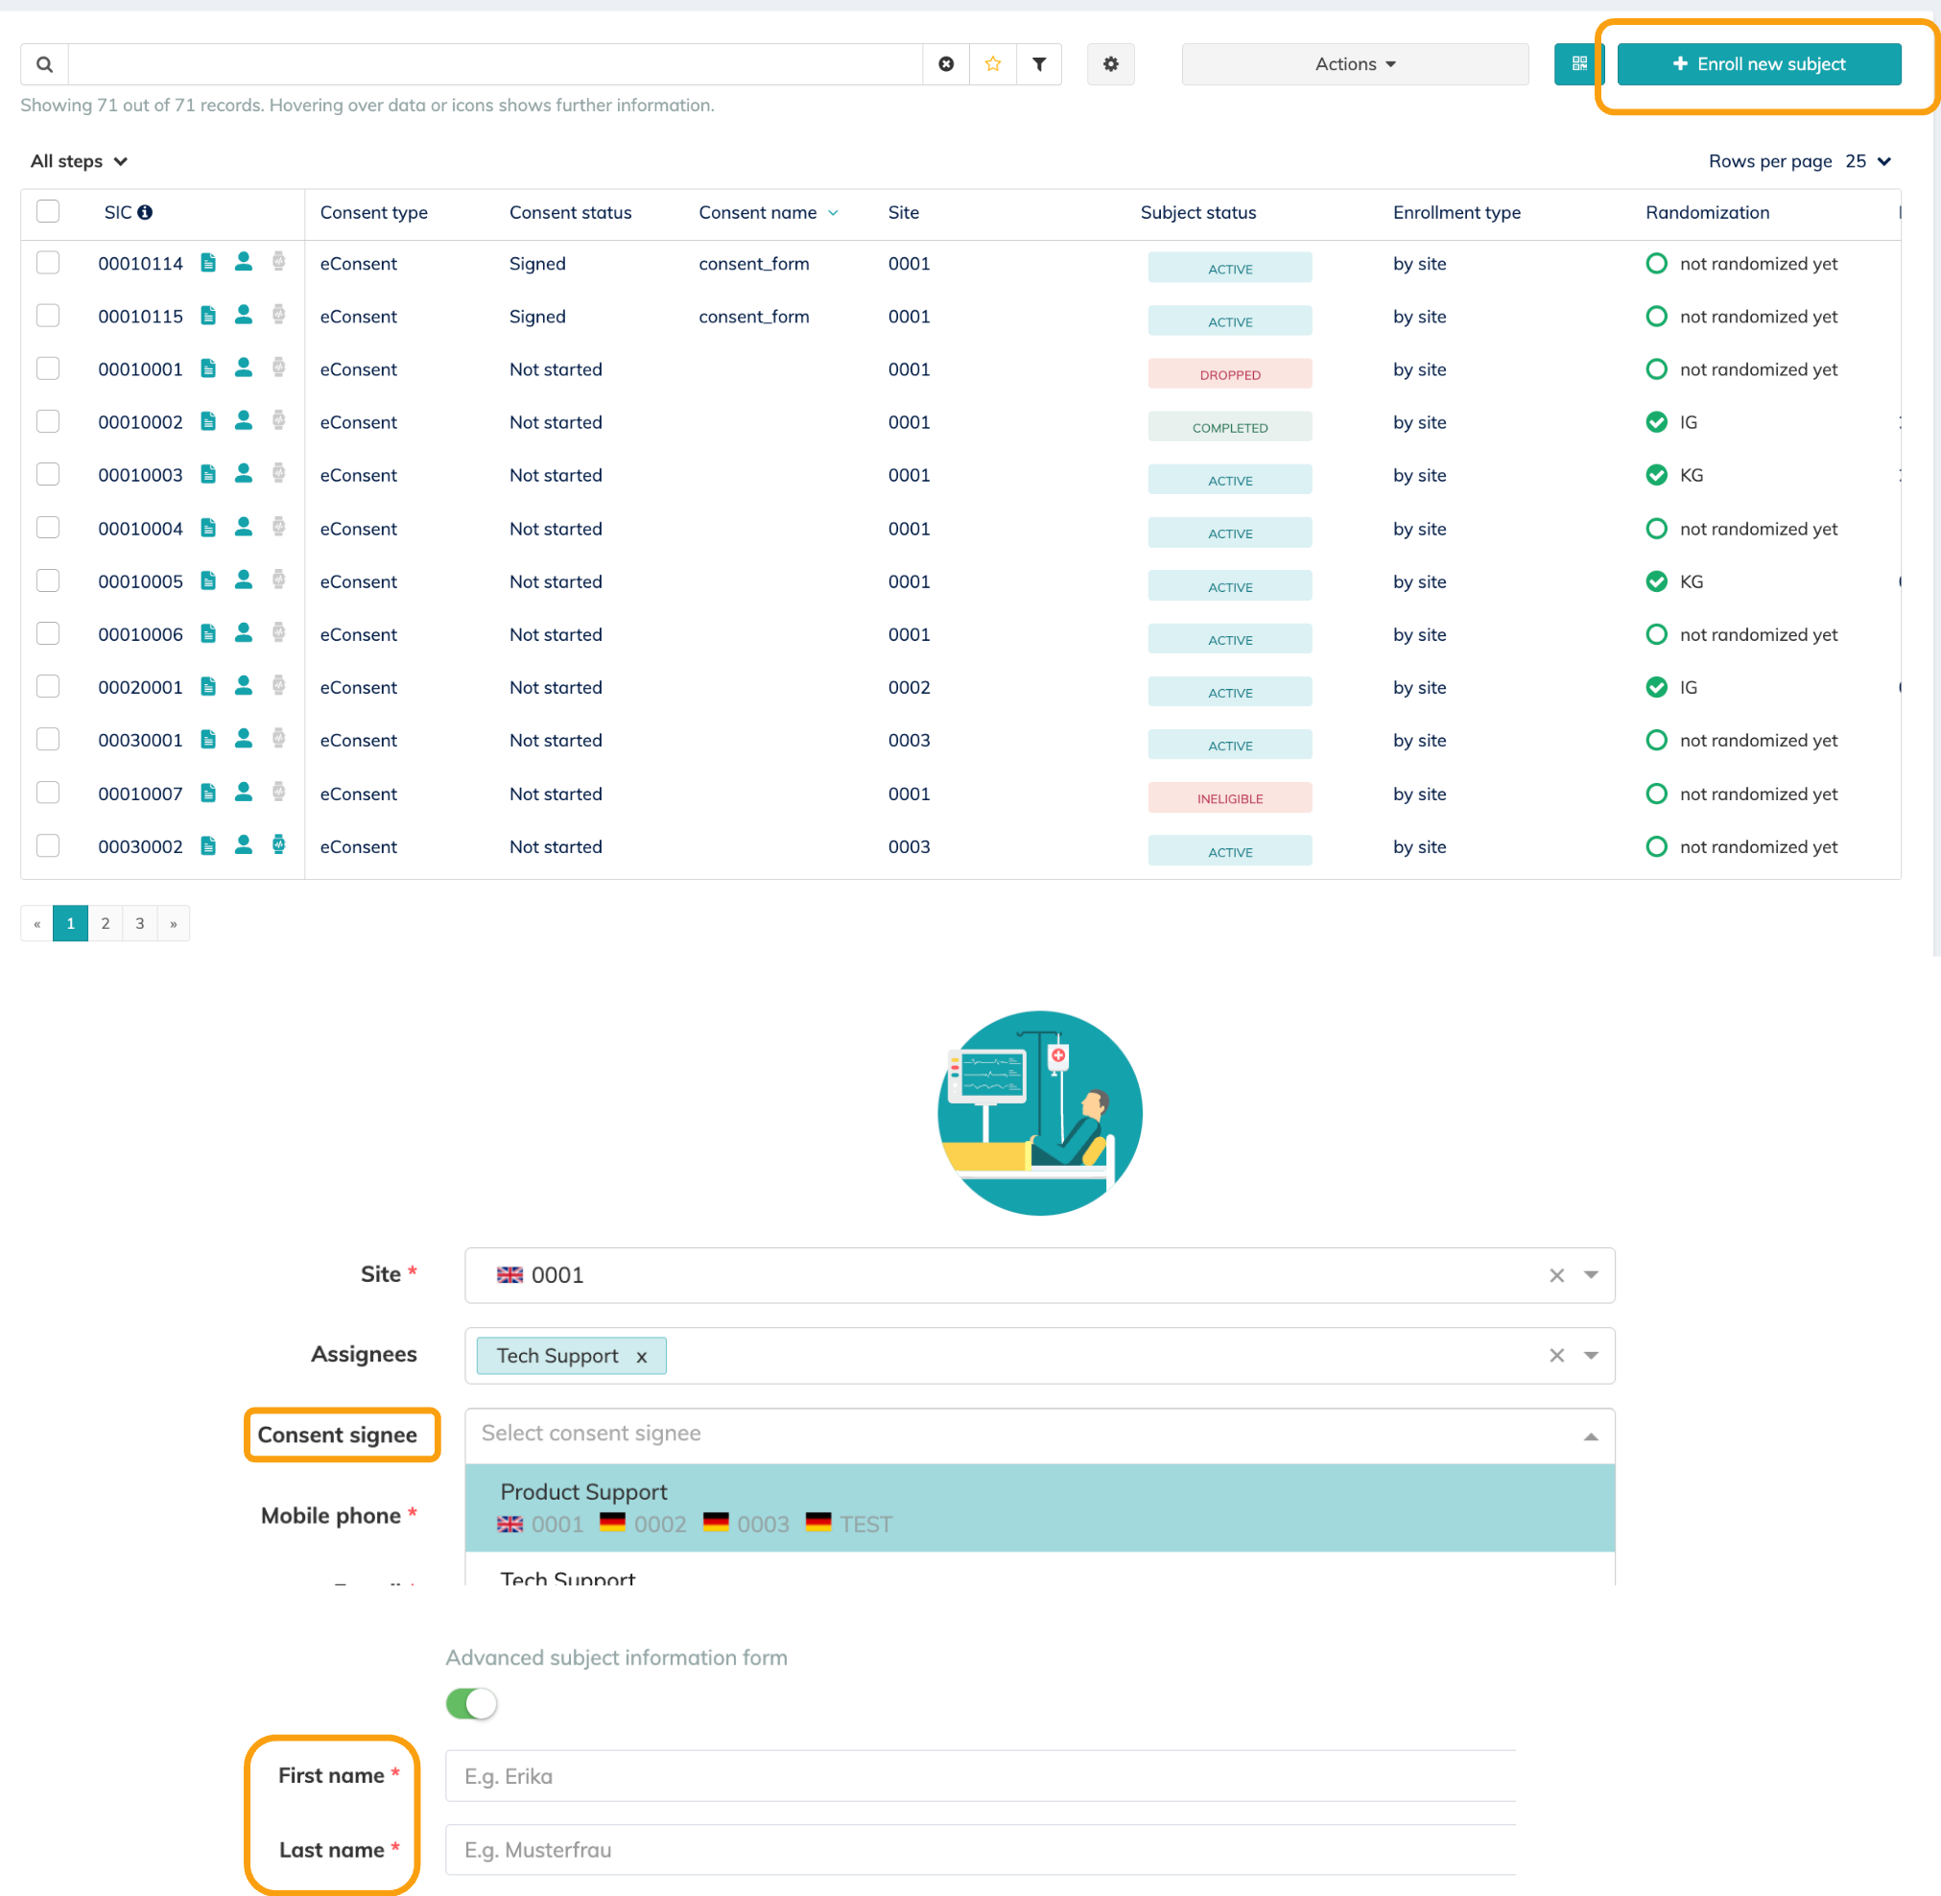The height and width of the screenshot is (1896, 1941).
Task: Click the filter funnel icon
Action: [1039, 63]
